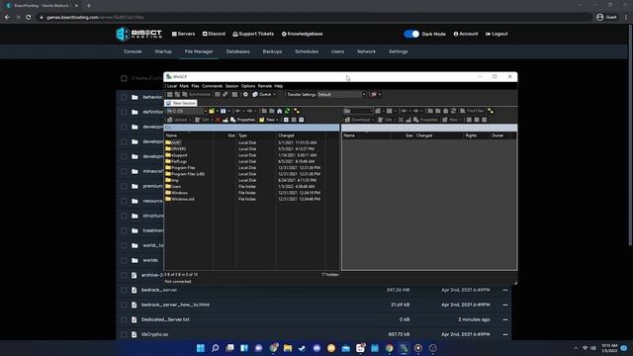
Task: Open the Options menu in WinSCP
Action: 248,86
